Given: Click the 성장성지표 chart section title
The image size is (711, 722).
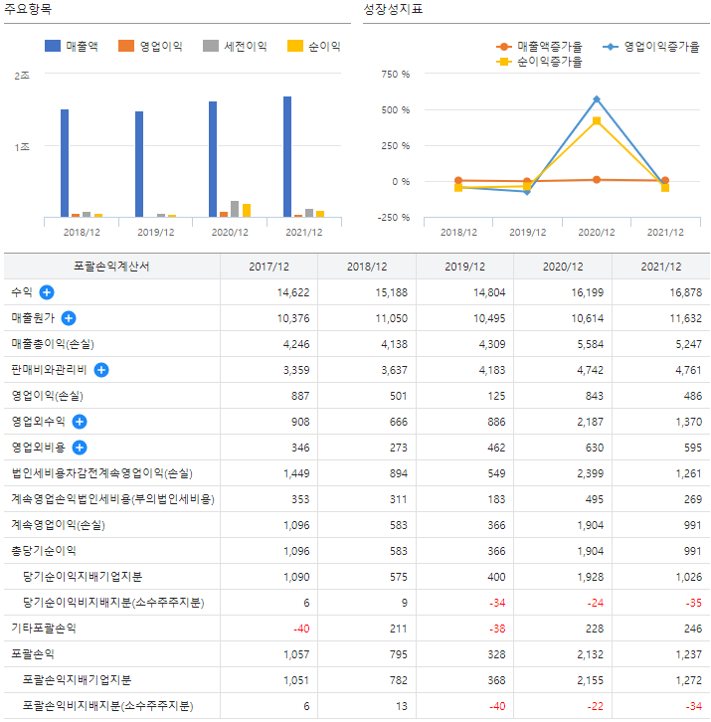Looking at the screenshot, I should (x=393, y=9).
